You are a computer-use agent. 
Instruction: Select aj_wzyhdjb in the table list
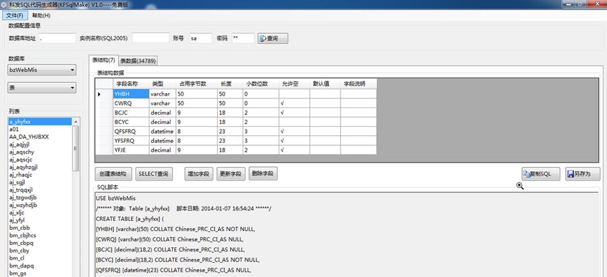(x=40, y=205)
